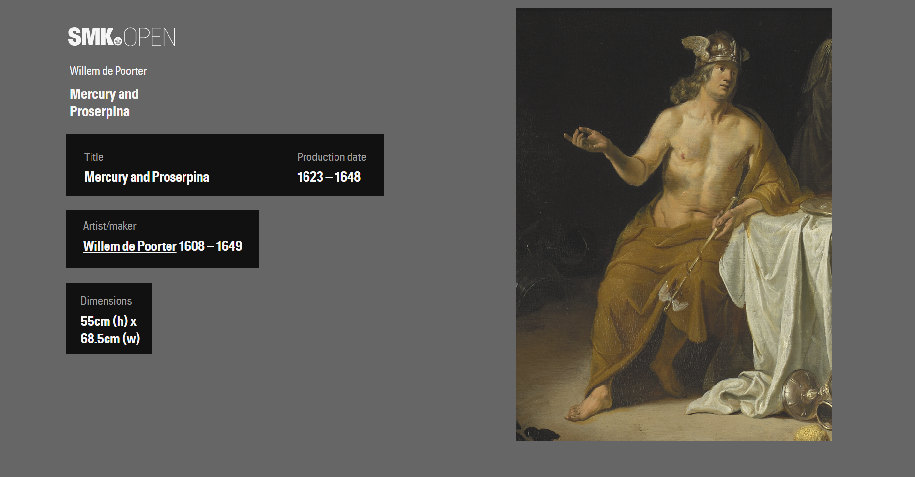Click the crown emblem in SMK logo

tap(118, 41)
